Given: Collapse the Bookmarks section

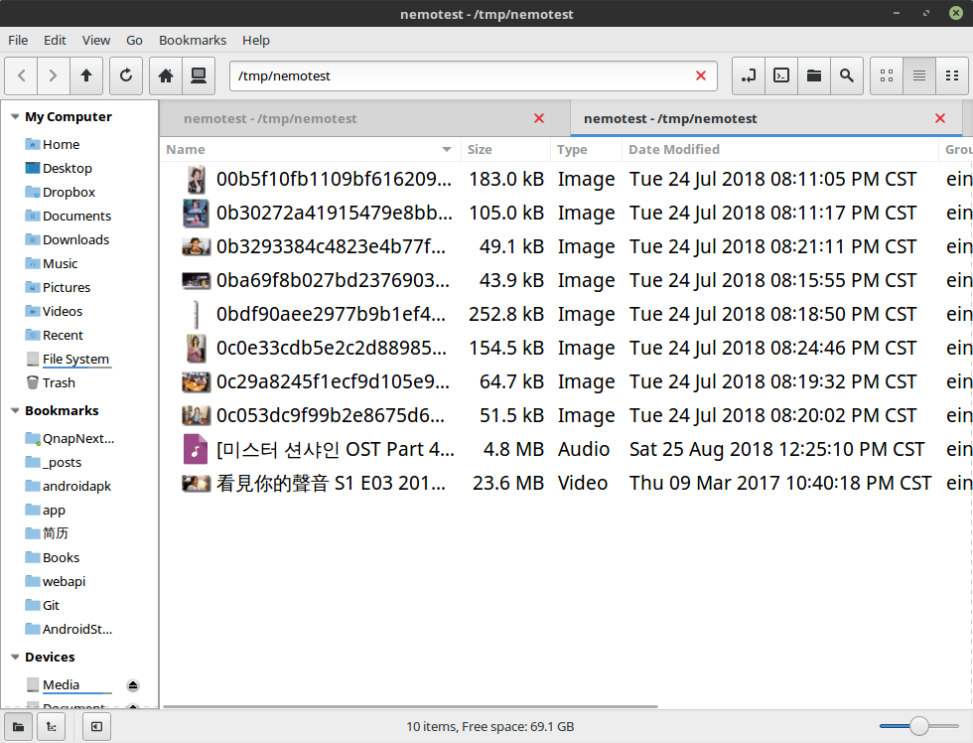Looking at the screenshot, I should pyautogui.click(x=15, y=411).
